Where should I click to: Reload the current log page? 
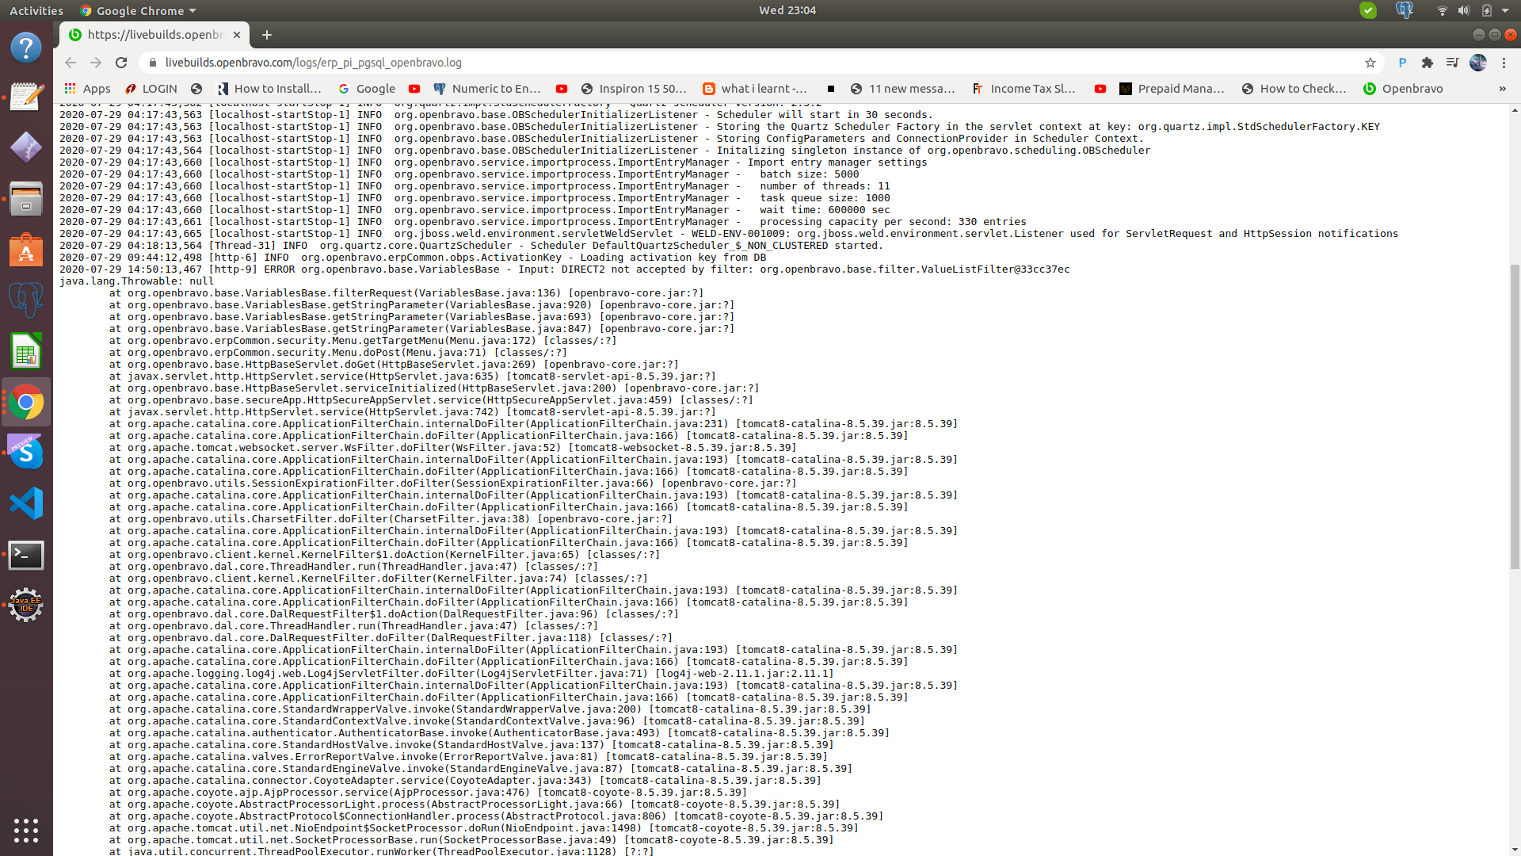[121, 63]
